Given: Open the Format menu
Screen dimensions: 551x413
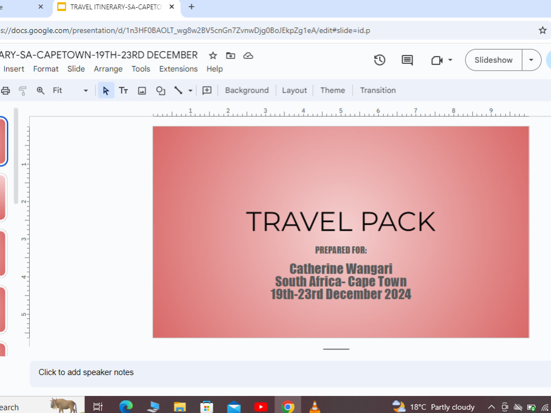Looking at the screenshot, I should [46, 69].
